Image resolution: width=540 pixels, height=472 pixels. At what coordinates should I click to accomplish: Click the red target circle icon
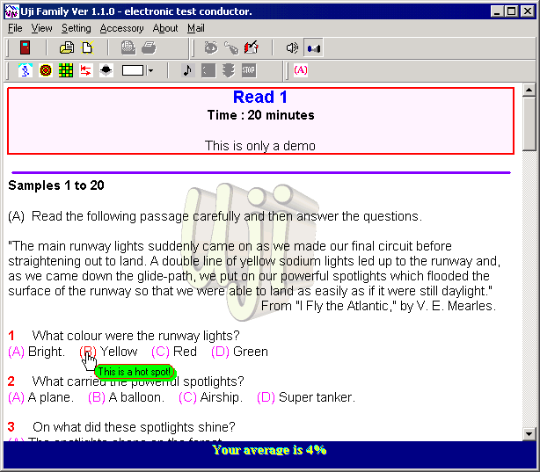(46, 70)
